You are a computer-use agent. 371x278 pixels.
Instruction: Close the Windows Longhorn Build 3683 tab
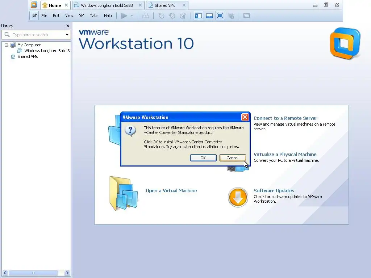[x=140, y=5]
